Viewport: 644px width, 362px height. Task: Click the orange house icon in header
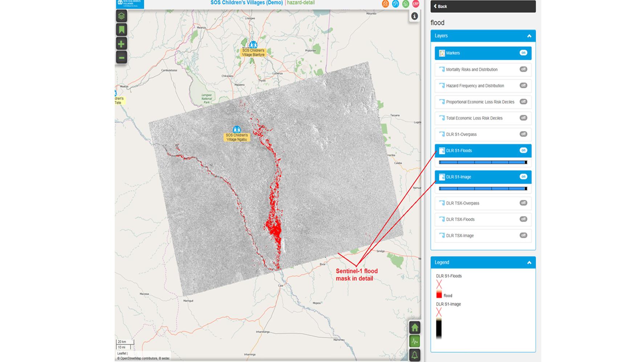click(386, 4)
